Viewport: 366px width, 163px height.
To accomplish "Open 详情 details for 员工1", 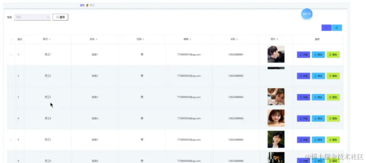I will tap(303, 55).
